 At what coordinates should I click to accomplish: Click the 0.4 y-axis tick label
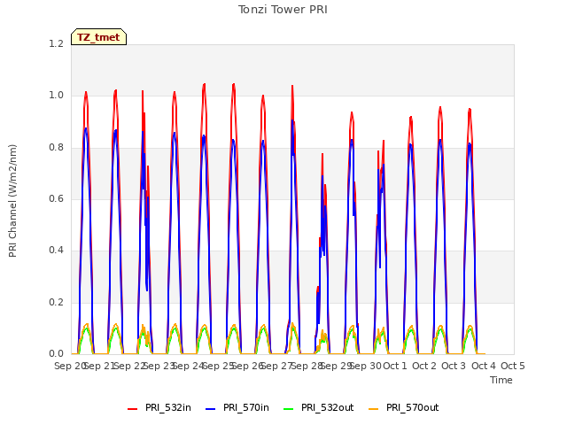coord(56,250)
